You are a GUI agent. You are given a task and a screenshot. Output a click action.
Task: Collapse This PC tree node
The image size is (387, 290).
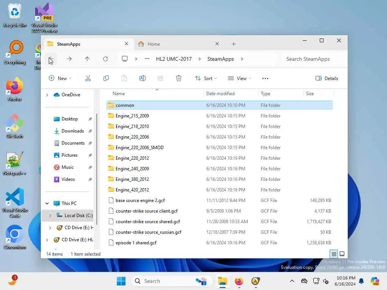click(x=47, y=204)
